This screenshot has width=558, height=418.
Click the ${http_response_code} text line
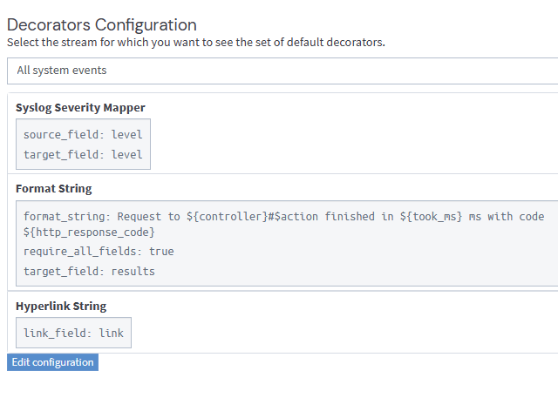(x=89, y=233)
